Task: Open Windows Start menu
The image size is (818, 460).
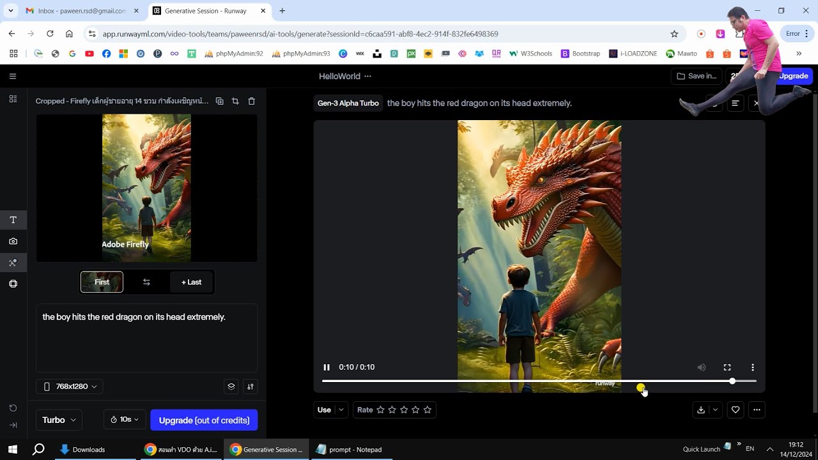Action: click(13, 449)
